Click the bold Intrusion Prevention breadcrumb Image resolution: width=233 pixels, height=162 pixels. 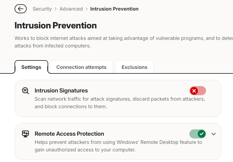point(114,9)
